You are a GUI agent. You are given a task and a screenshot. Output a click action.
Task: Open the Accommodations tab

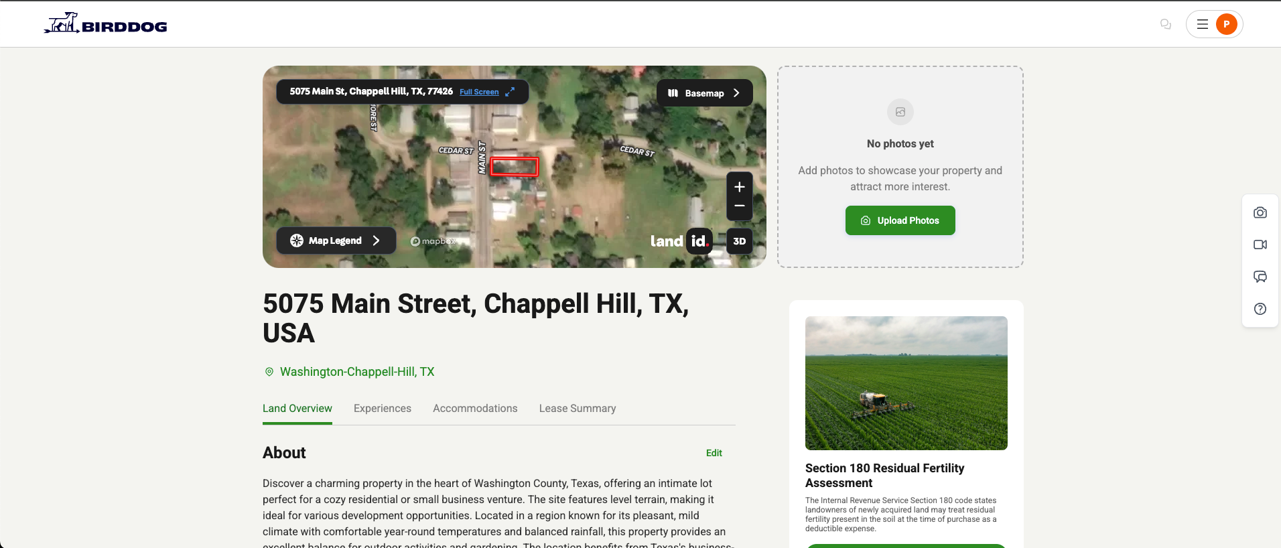[475, 409]
